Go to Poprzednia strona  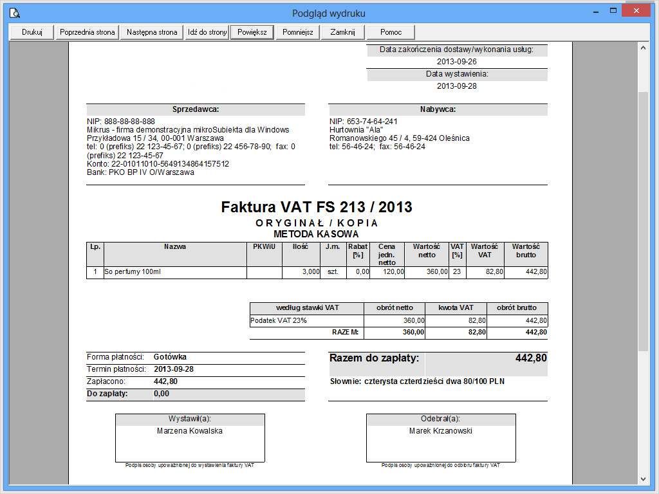pyautogui.click(x=87, y=32)
